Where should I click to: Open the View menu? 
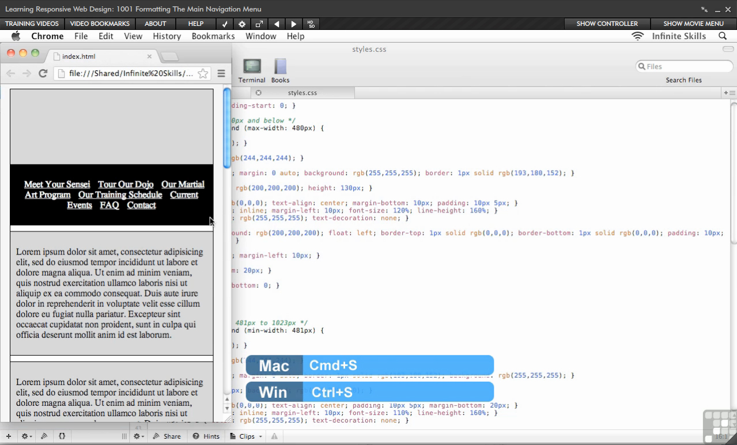pos(133,36)
